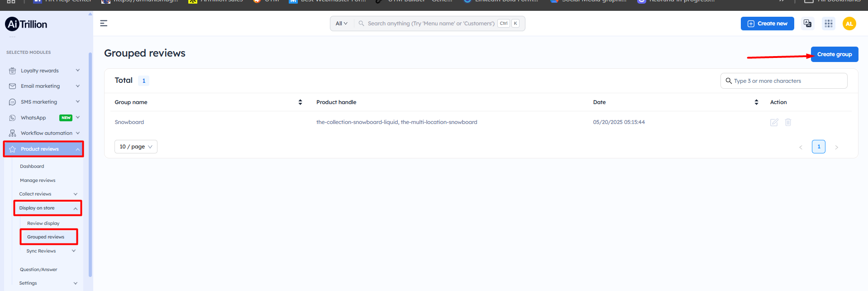Delete the Snowboard group with trash icon

tap(788, 122)
